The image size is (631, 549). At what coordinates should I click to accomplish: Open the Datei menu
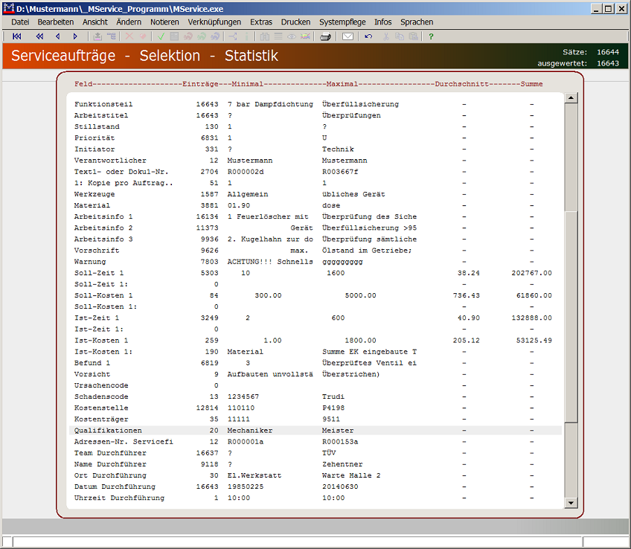(x=20, y=22)
